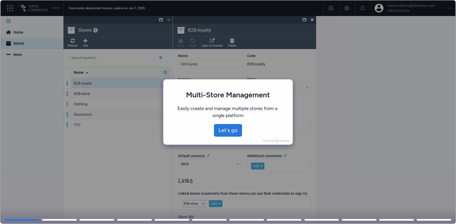Add a linked store
This screenshot has width=456, height=224.
point(216,204)
